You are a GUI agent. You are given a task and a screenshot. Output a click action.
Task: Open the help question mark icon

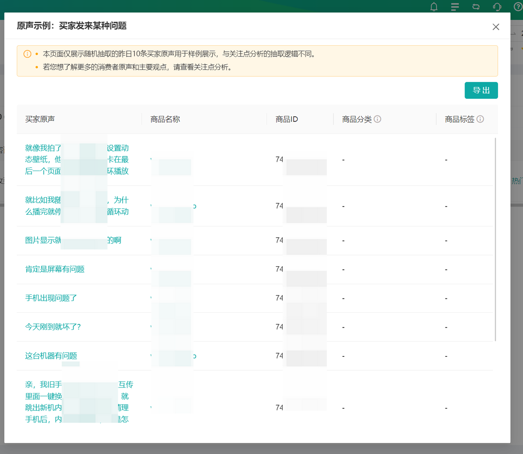(518, 7)
